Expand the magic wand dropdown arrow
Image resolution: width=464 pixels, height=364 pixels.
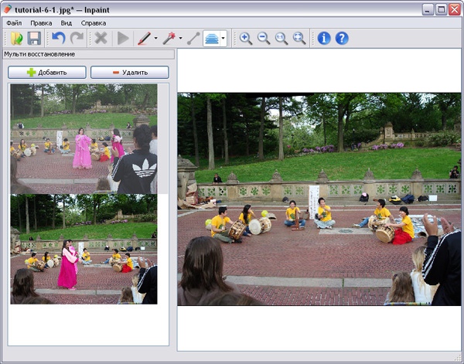coord(181,38)
